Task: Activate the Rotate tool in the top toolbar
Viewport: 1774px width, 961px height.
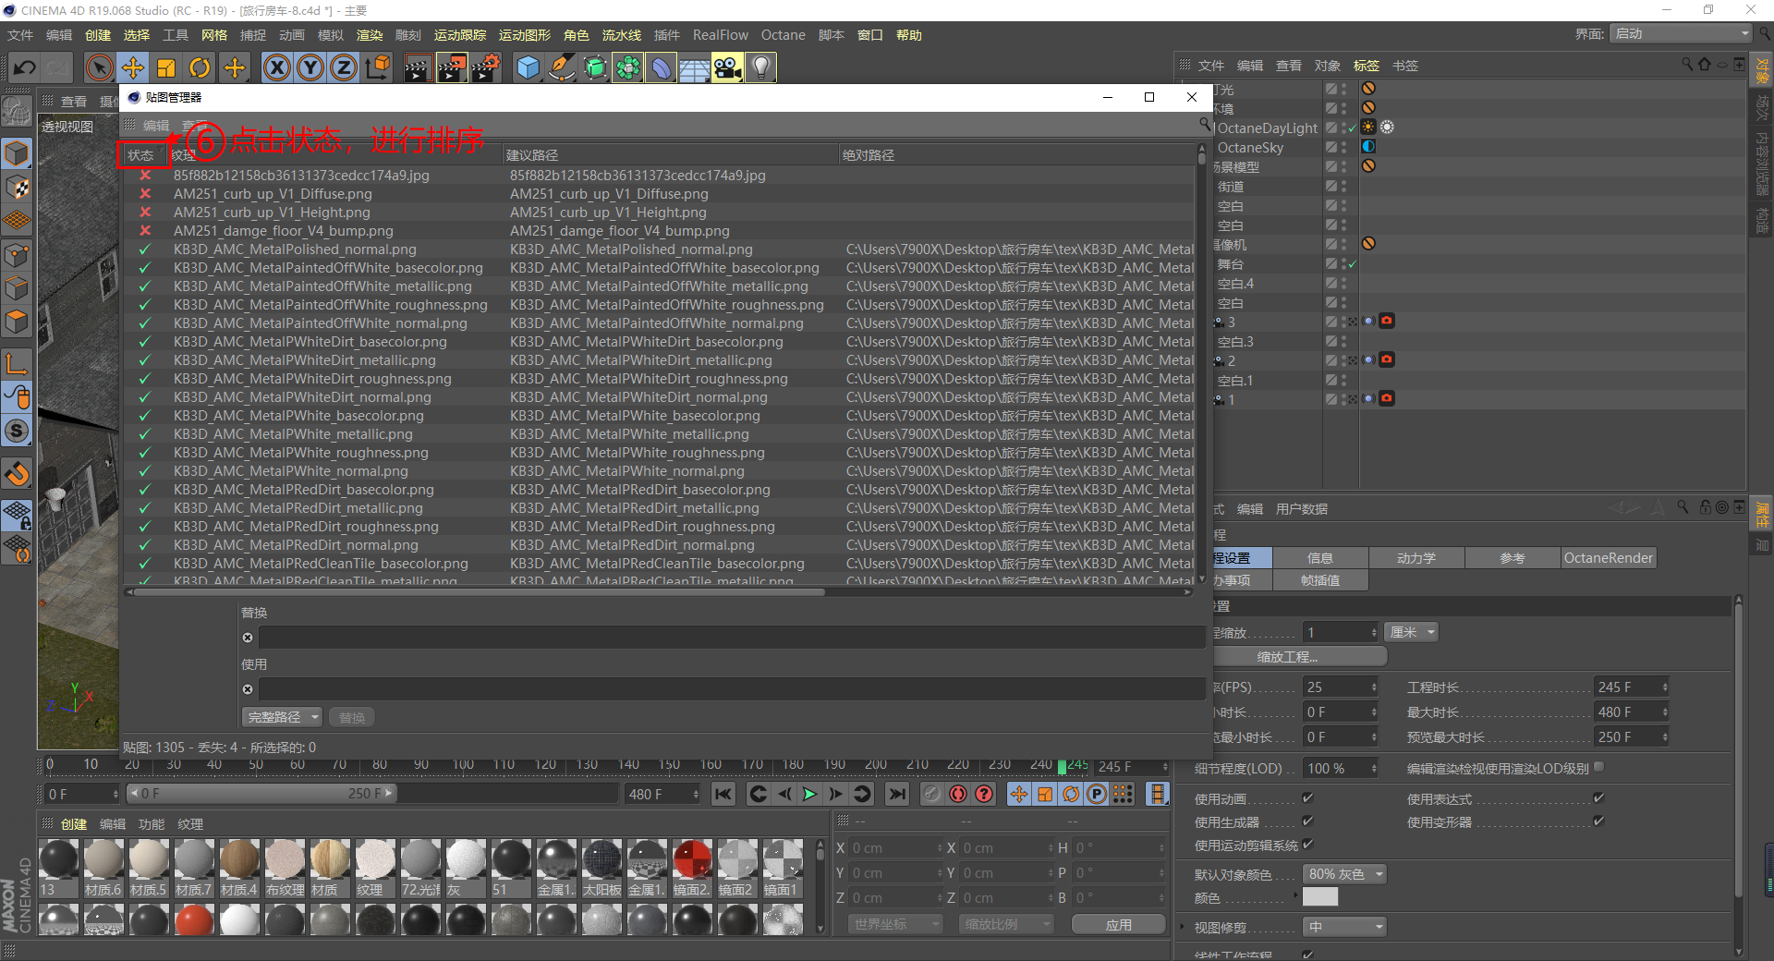Action: click(200, 67)
